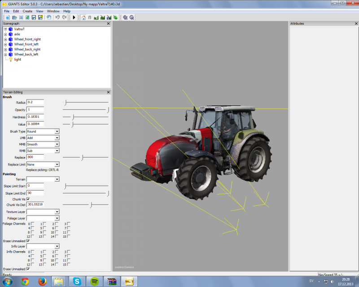The image size is (359, 287).
Task: Open the File menu
Action: (7, 11)
